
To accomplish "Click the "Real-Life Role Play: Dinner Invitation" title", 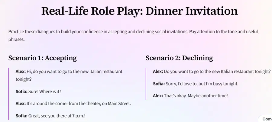I will click(139, 11).
